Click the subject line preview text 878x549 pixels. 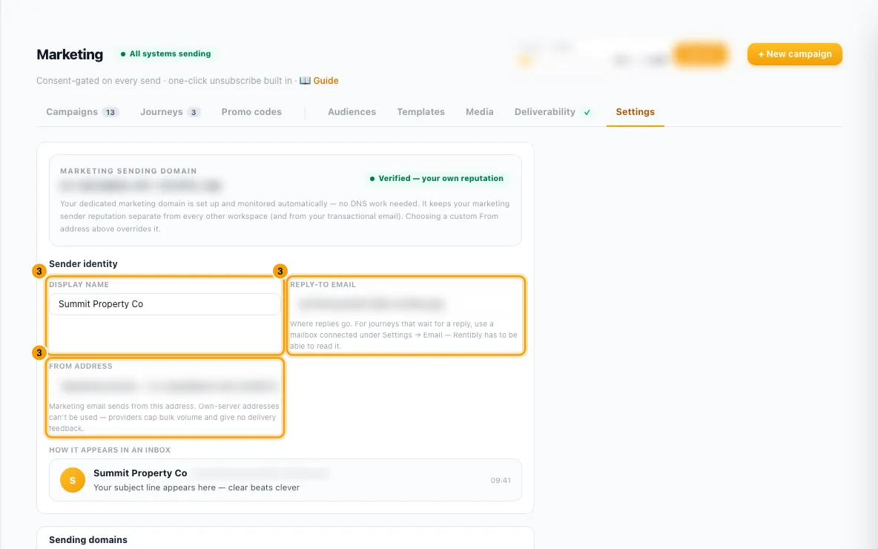197,487
